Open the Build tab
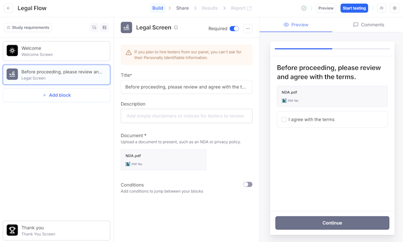 tap(158, 8)
